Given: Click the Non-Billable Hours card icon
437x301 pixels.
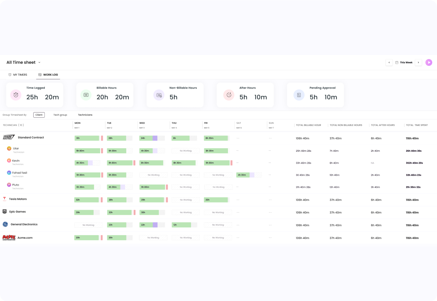Looking at the screenshot, I should tap(158, 95).
